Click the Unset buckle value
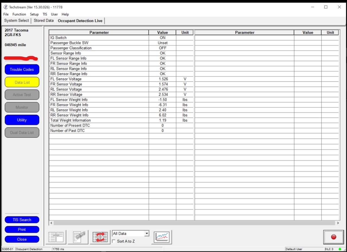The image size is (347, 252). tap(163, 43)
